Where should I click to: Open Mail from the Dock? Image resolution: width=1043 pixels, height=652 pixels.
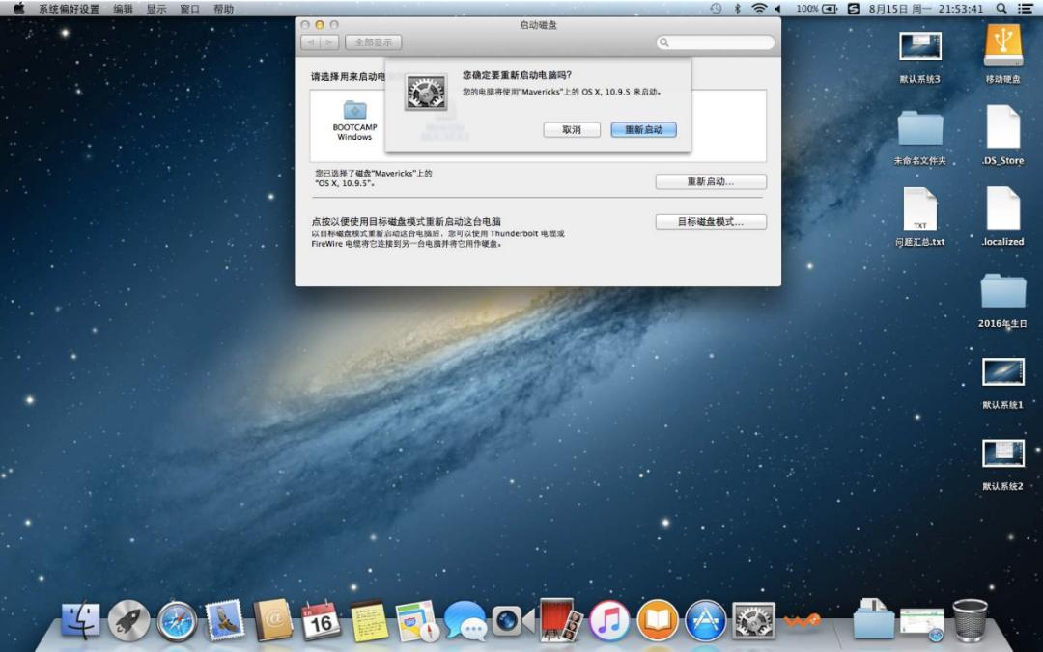(225, 620)
